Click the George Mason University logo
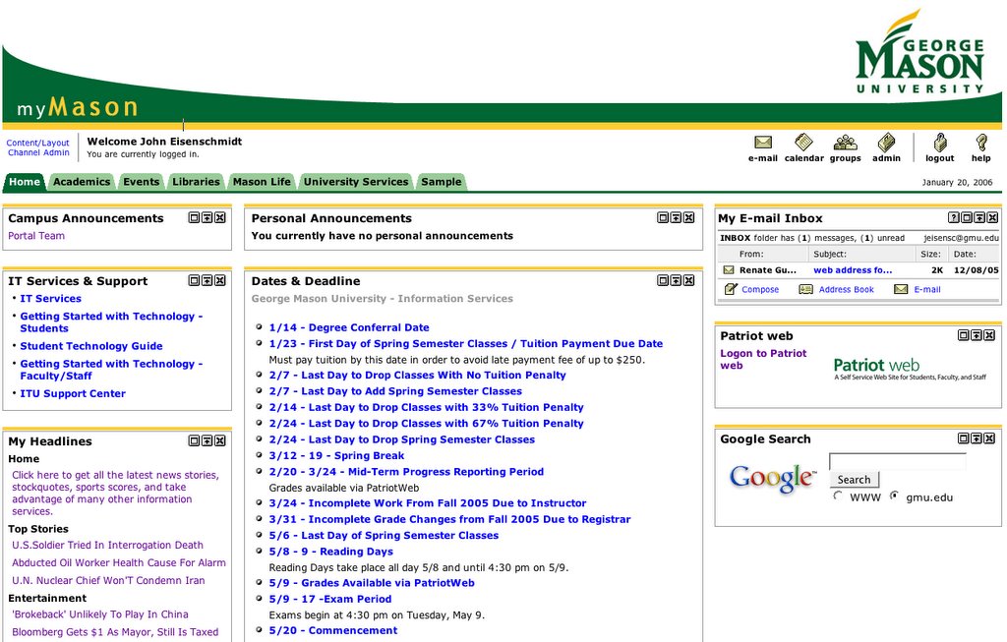The height and width of the screenshot is (642, 1007). pyautogui.click(x=919, y=52)
